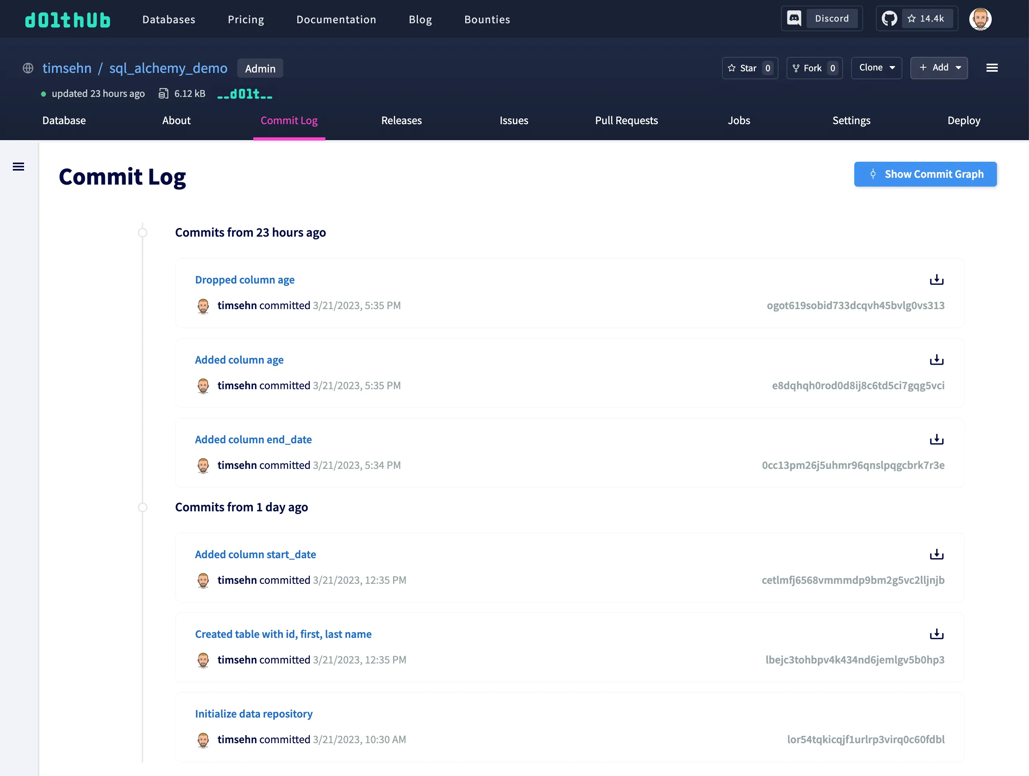
Task: Switch to the Pull Requests tab
Action: coord(627,121)
